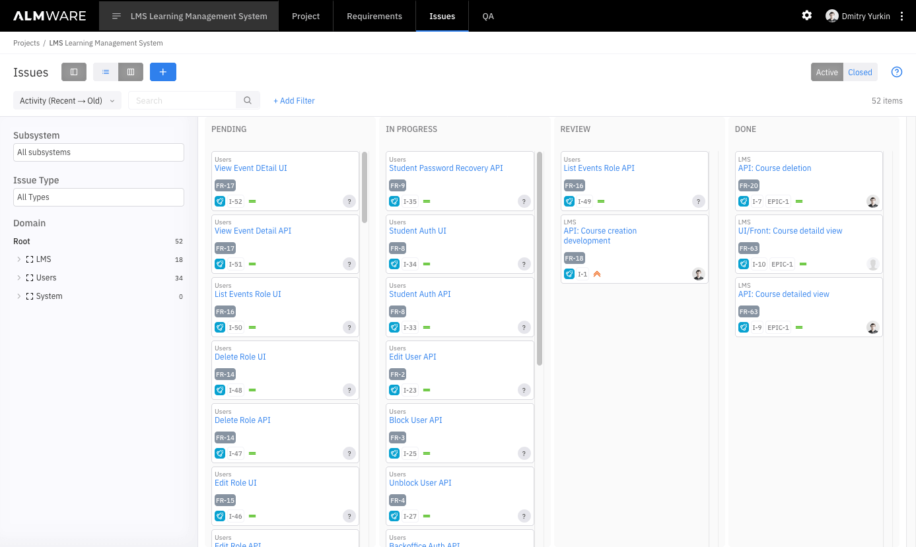916x547 pixels.
Task: Click the FR-18 requirement tag
Action: click(575, 258)
